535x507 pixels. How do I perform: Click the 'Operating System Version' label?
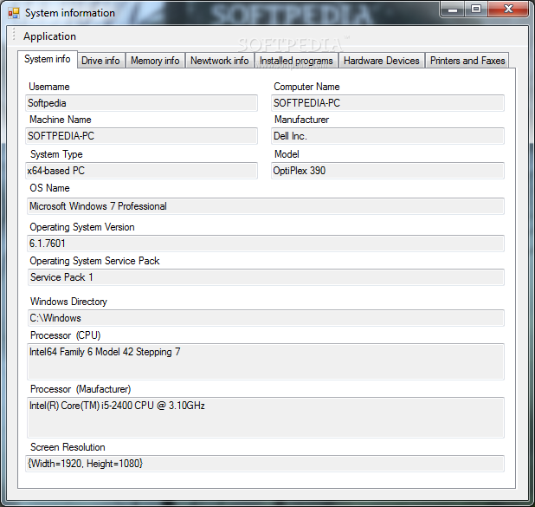click(82, 227)
